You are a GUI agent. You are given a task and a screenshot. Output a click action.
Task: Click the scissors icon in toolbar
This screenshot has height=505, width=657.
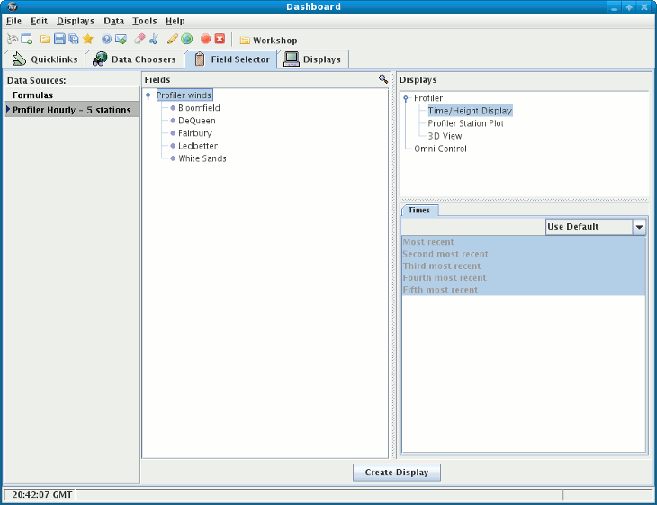153,40
